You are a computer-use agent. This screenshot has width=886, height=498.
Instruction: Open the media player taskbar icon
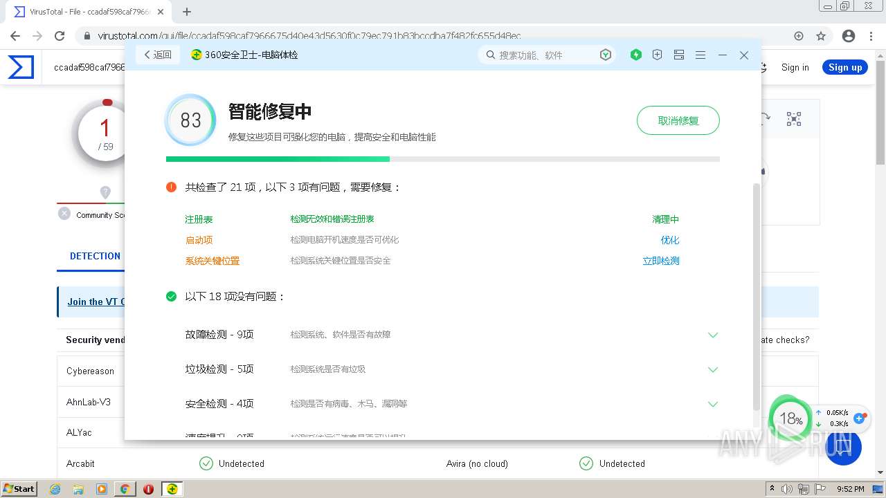pyautogui.click(x=102, y=489)
